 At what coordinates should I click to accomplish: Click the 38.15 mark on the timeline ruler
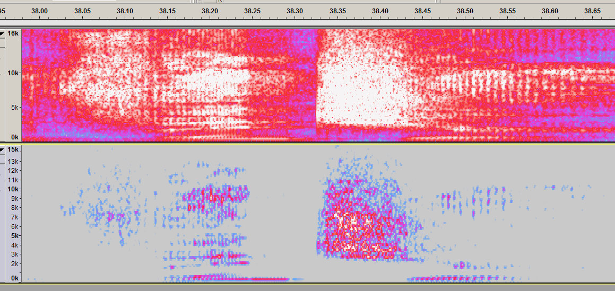(168, 11)
